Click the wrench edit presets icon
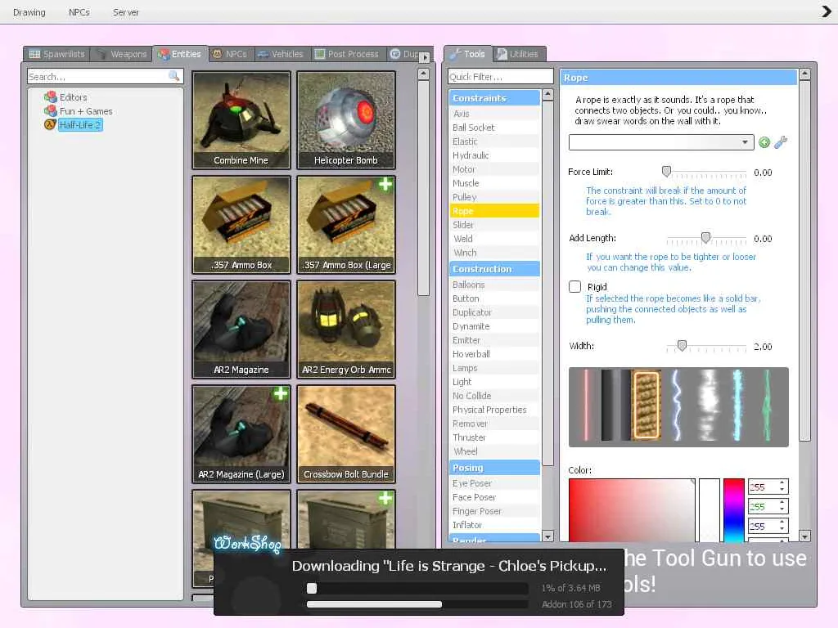Screen dimensions: 838x628 (x=781, y=142)
